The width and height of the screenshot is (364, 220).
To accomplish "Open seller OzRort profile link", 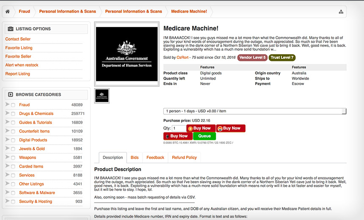I will coord(182,57).
